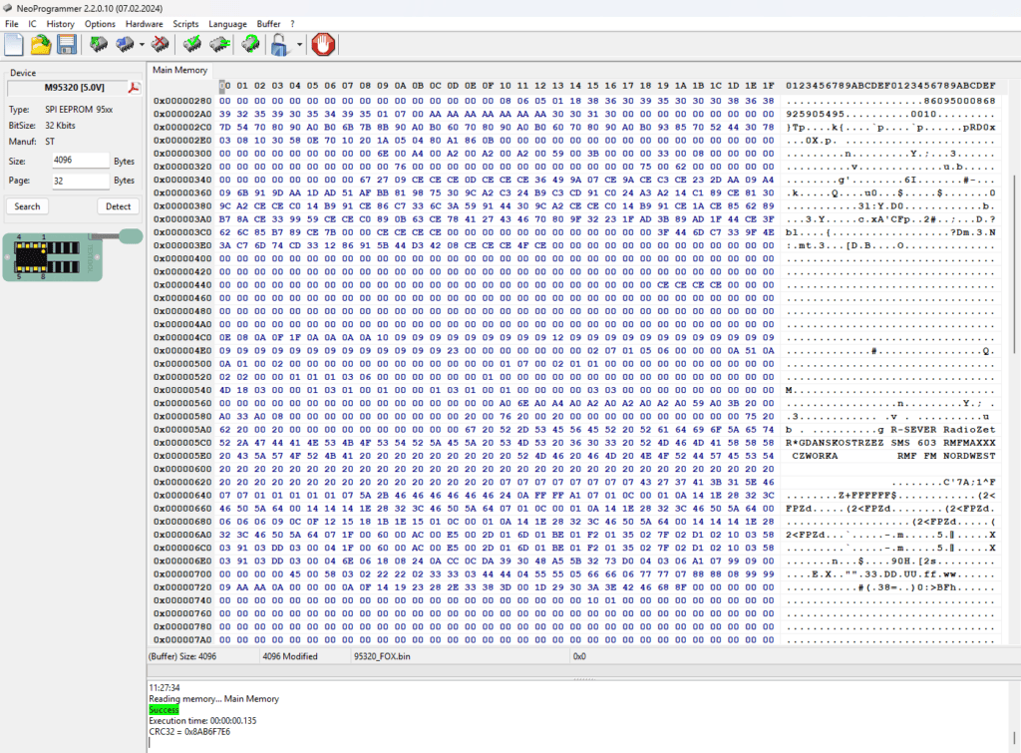
Task: Select the Main Memory tab
Action: (x=179, y=70)
